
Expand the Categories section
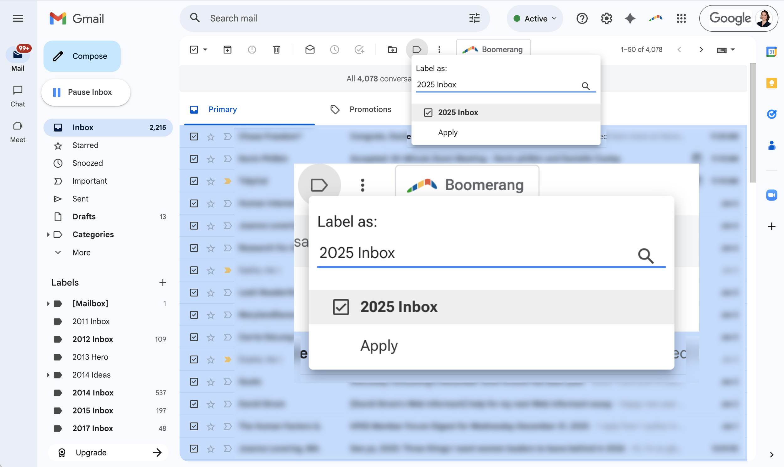pos(49,234)
